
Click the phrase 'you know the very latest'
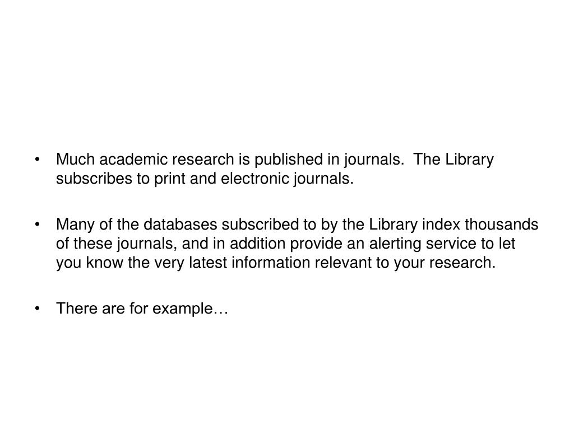tap(142, 263)
